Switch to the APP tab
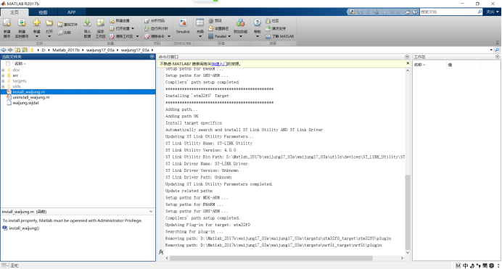Screen dimensions: 502x269 [x=71, y=12]
